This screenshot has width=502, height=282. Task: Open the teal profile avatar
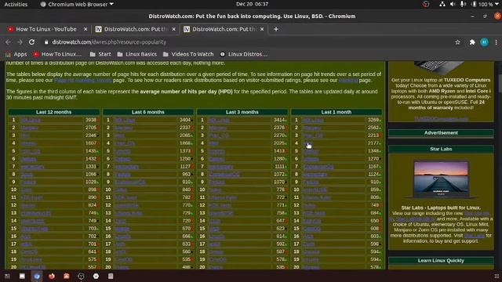click(485, 42)
